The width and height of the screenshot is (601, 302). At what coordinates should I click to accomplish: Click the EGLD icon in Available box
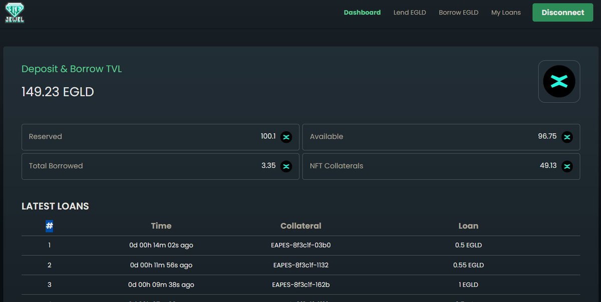click(566, 137)
